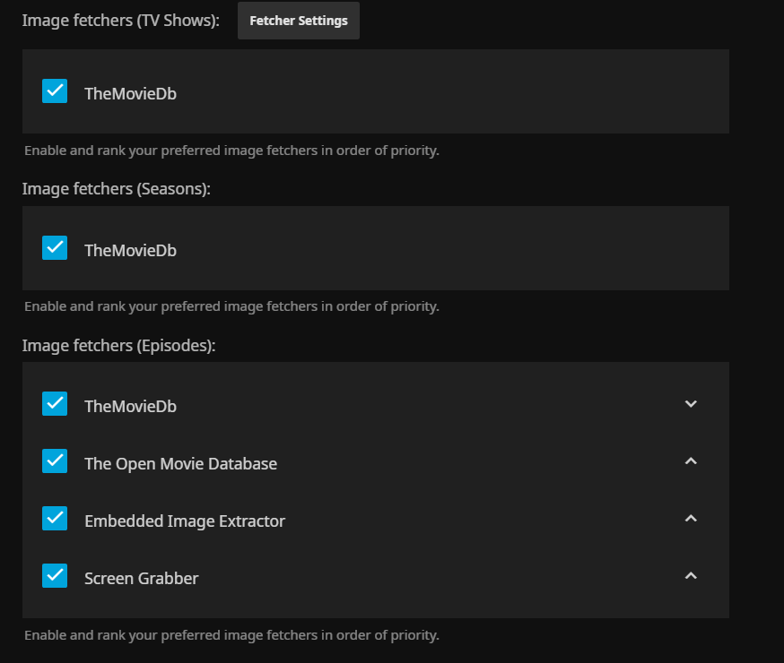Click the Screen Grabber label text
Image resolution: width=784 pixels, height=663 pixels.
(141, 579)
